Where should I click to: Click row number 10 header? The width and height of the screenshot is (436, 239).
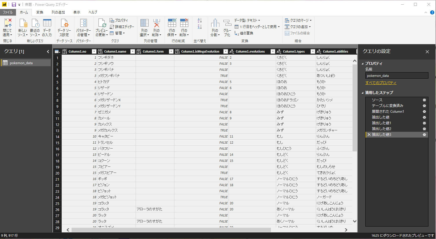point(57,112)
